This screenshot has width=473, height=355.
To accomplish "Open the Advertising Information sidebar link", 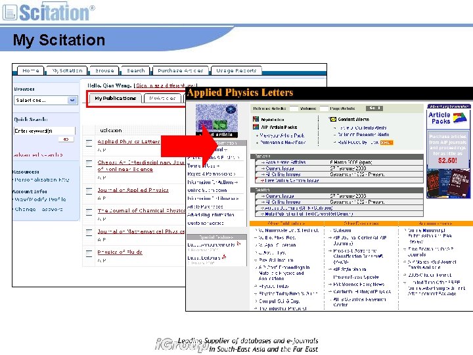I will click(211, 215).
